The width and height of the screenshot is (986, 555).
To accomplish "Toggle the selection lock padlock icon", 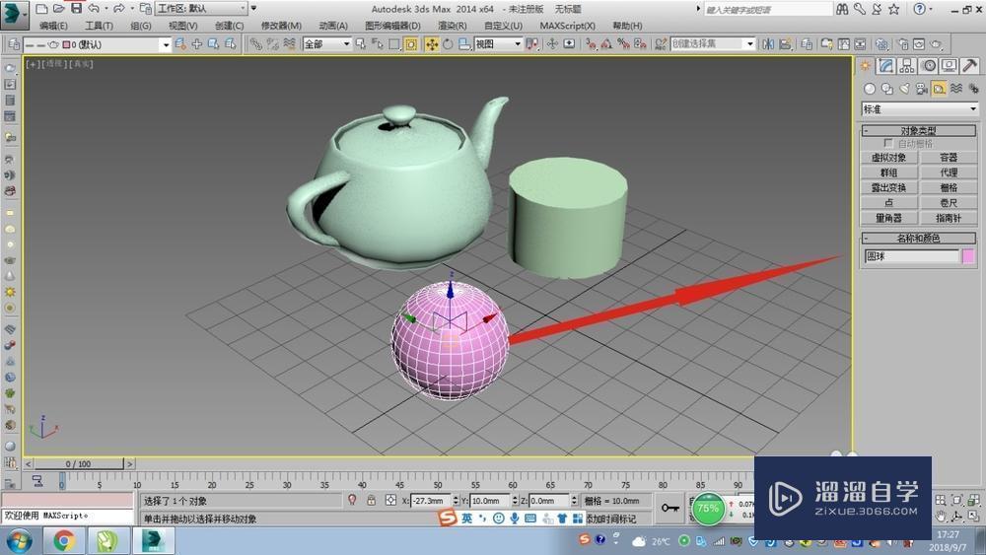I will 371,501.
